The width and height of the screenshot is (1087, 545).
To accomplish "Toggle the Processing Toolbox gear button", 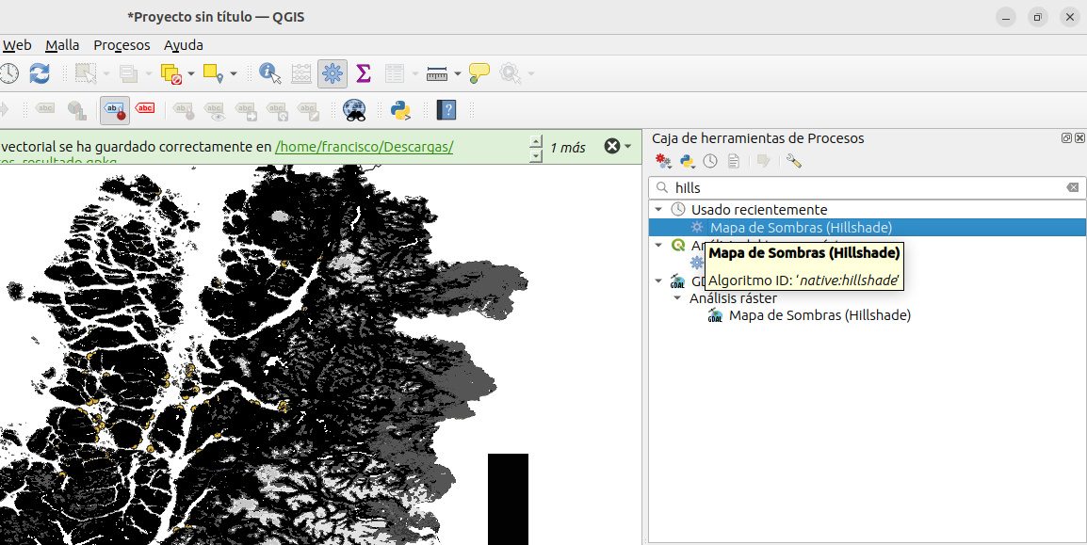I will click(332, 73).
